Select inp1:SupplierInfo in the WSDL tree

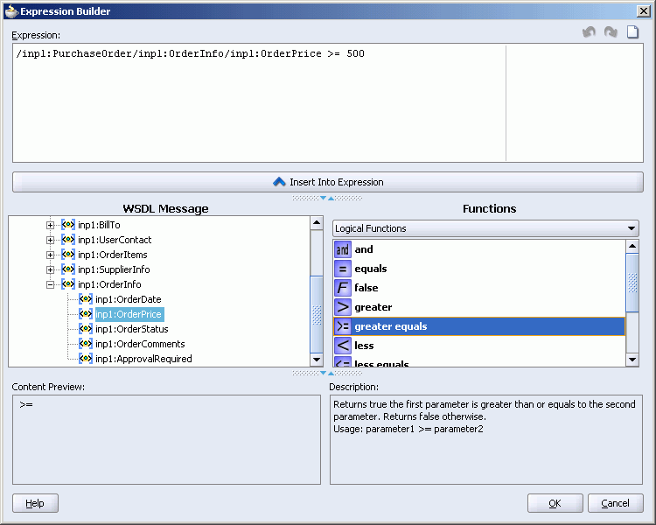click(114, 269)
